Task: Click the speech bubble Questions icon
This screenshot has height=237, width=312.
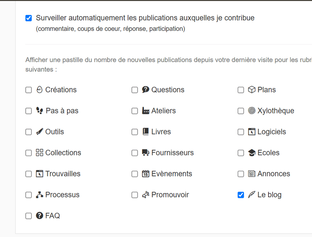Action: [x=145, y=90]
